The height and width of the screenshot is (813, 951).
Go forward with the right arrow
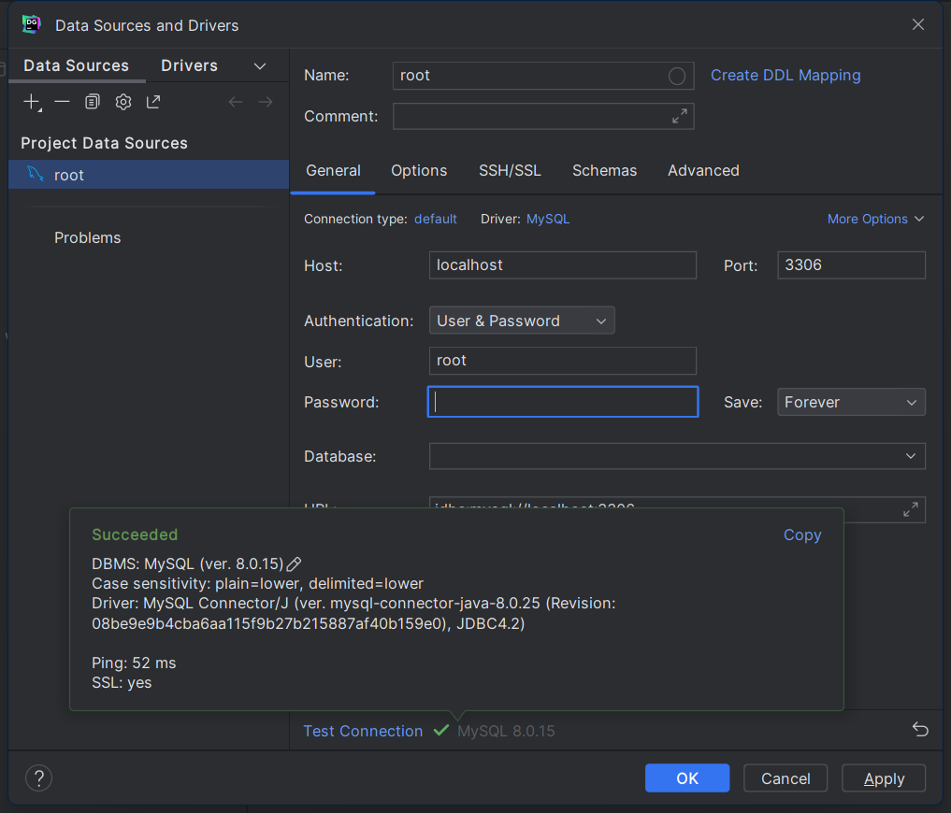coord(266,102)
